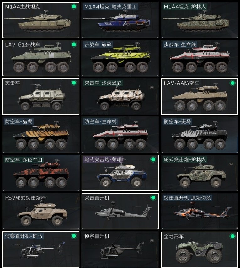240x268 pixels.
Task: Click equipped indicator on LAV-AA防空车
Action: coord(232,83)
